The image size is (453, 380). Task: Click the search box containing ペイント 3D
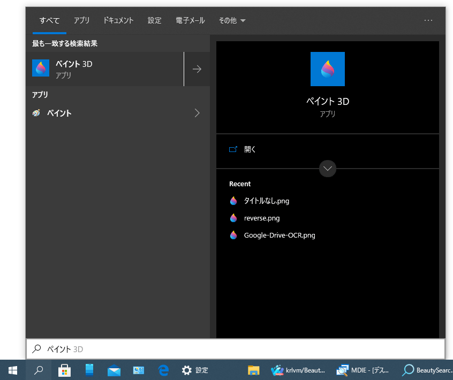tap(236, 349)
